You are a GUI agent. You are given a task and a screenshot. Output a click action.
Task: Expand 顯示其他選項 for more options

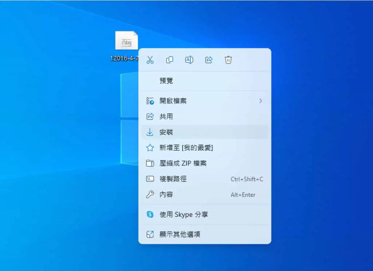(205, 234)
